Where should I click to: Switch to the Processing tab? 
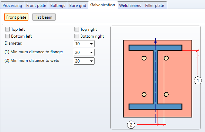pyautogui.click(x=12, y=6)
